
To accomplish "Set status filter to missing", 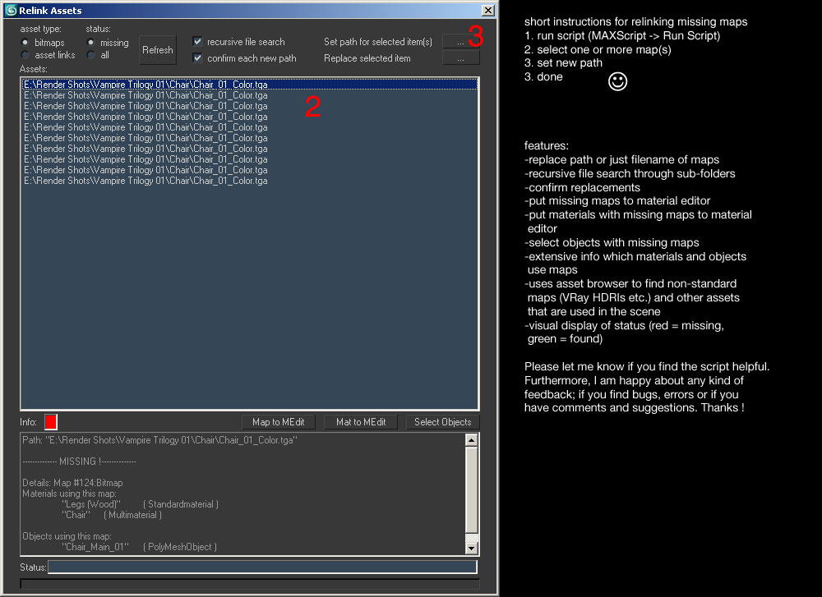I will 91,42.
